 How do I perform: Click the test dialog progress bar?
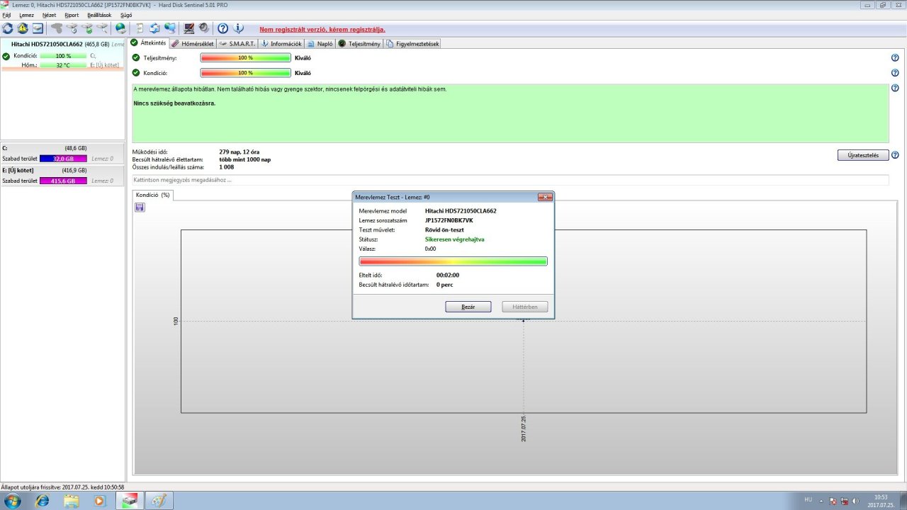[453, 261]
